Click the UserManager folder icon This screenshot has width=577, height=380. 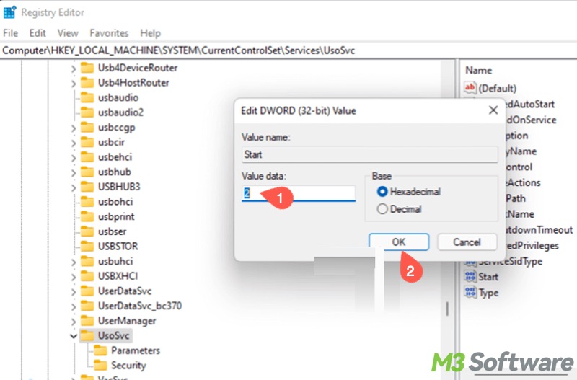coord(87,321)
